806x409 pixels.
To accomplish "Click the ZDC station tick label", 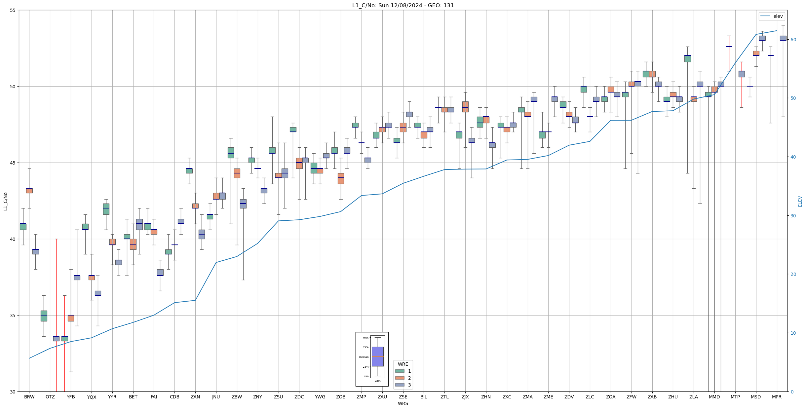I will click(299, 397).
